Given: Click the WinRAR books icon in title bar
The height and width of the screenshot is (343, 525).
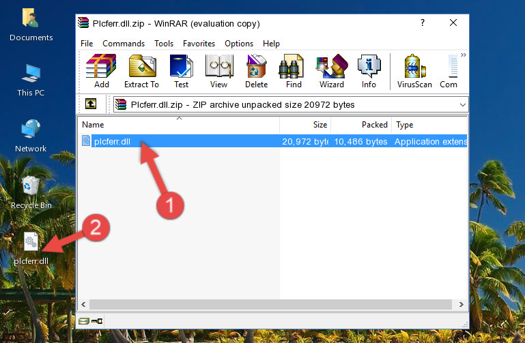Looking at the screenshot, I should pyautogui.click(x=83, y=23).
